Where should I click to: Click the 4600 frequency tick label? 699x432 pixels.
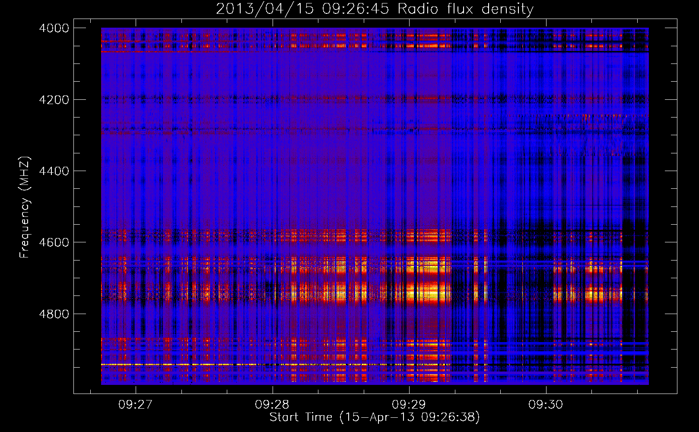click(54, 242)
